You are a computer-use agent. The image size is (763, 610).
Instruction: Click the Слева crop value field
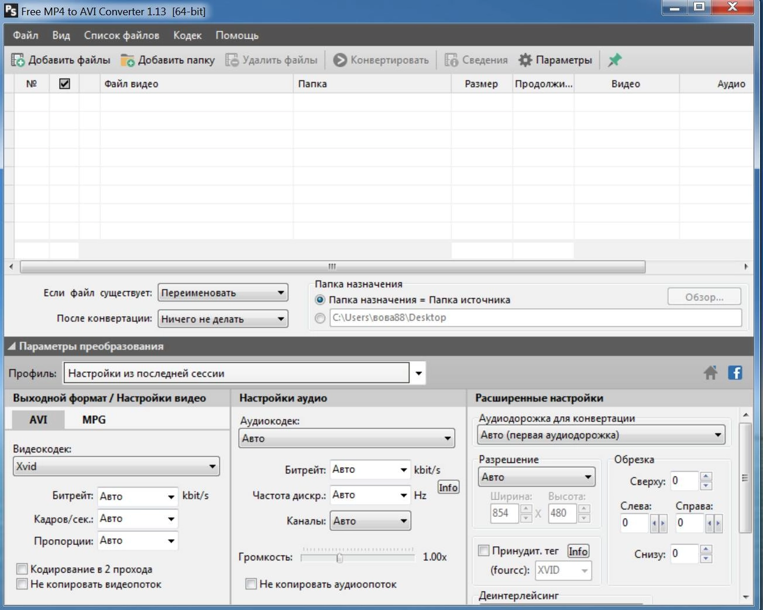pos(634,523)
